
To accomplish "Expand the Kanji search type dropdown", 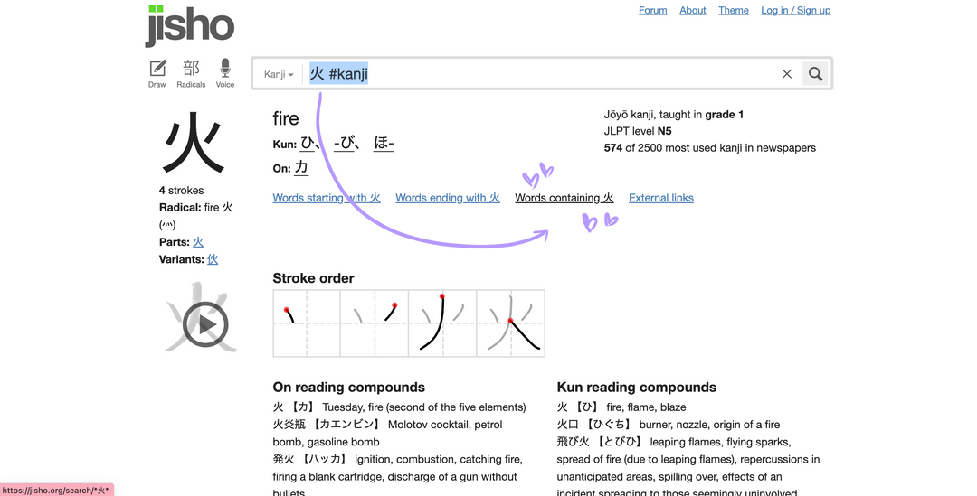I will click(279, 74).
